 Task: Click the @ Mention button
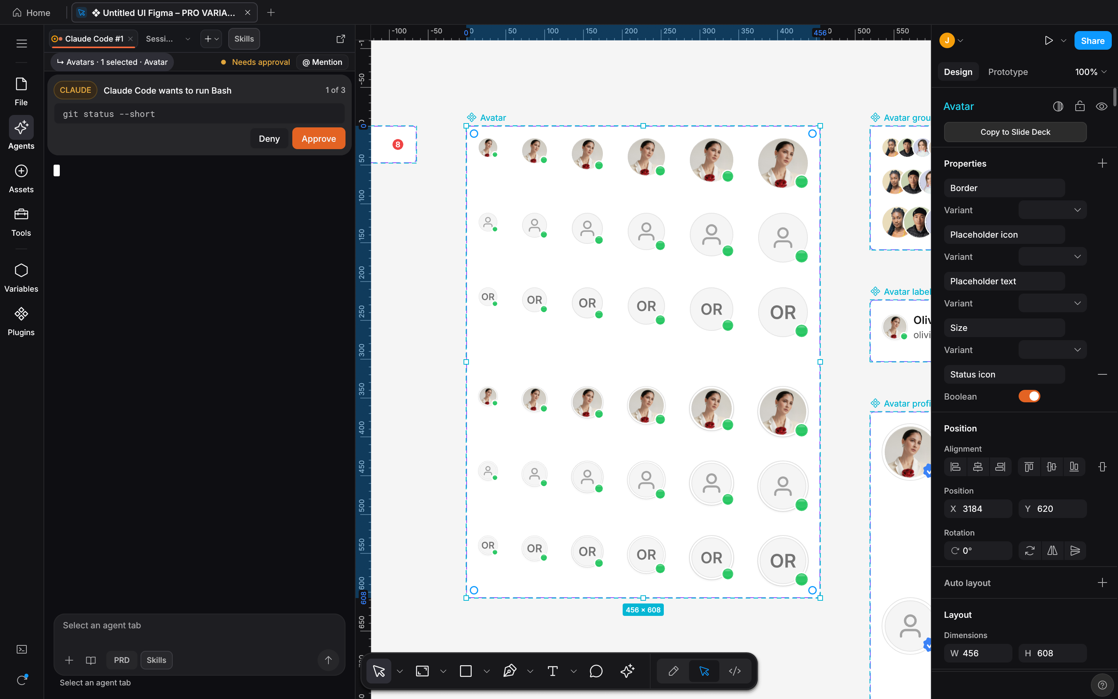tap(323, 62)
